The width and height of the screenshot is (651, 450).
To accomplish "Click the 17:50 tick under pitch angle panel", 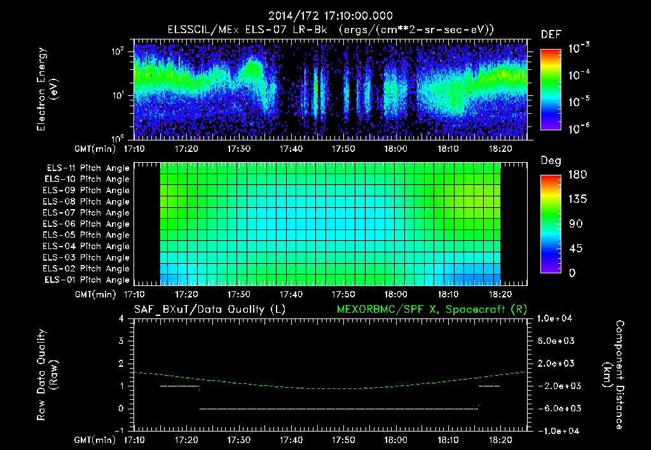I will click(343, 294).
